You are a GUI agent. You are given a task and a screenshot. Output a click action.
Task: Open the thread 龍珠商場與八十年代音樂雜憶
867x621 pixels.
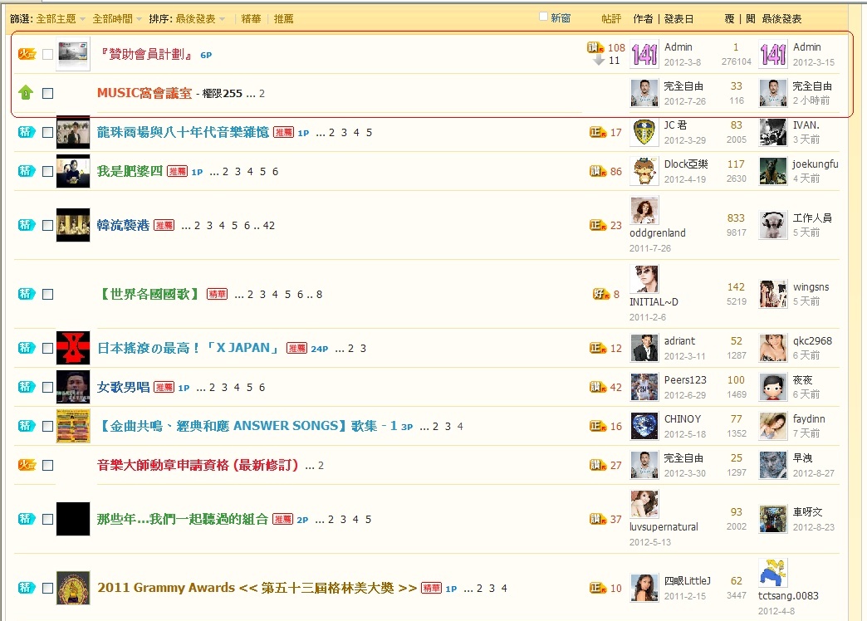point(183,132)
